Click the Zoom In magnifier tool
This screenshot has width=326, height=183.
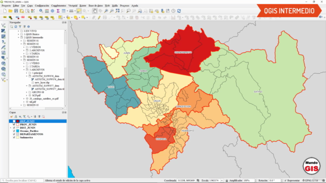click(x=106, y=11)
